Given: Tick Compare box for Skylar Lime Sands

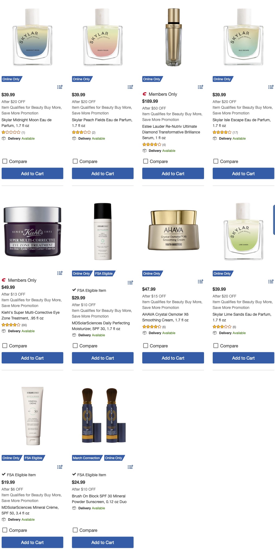Looking at the screenshot, I should click(x=216, y=346).
